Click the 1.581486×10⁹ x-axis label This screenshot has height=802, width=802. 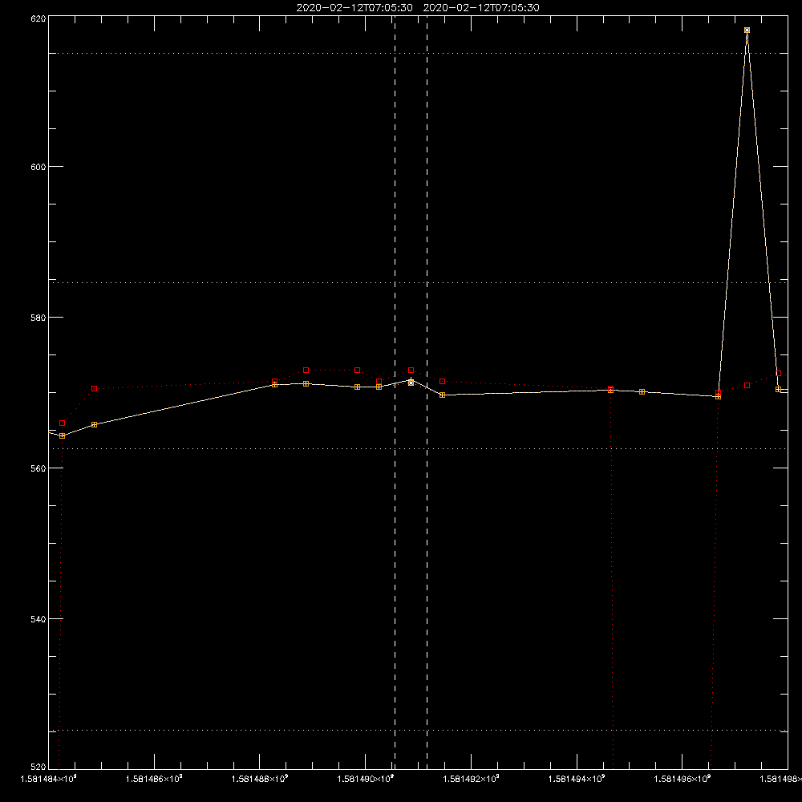[154, 779]
